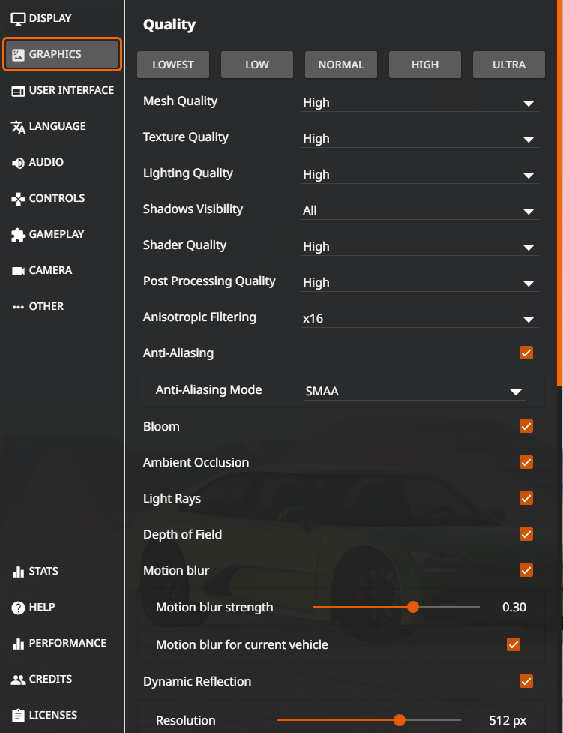Uncheck Ambient Occlusion option
Viewport: 563px width, 733px height.
(x=526, y=462)
